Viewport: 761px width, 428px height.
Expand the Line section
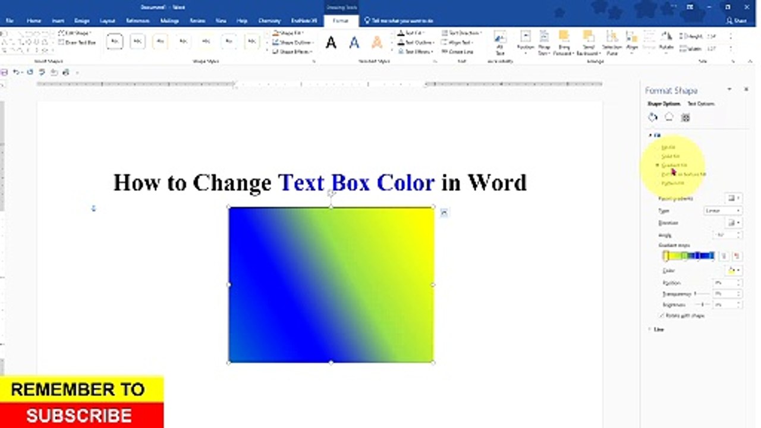[x=656, y=329]
